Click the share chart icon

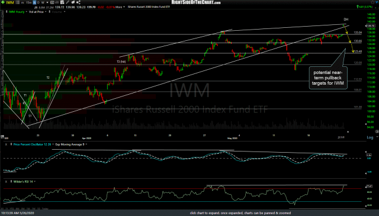pos(78,2)
